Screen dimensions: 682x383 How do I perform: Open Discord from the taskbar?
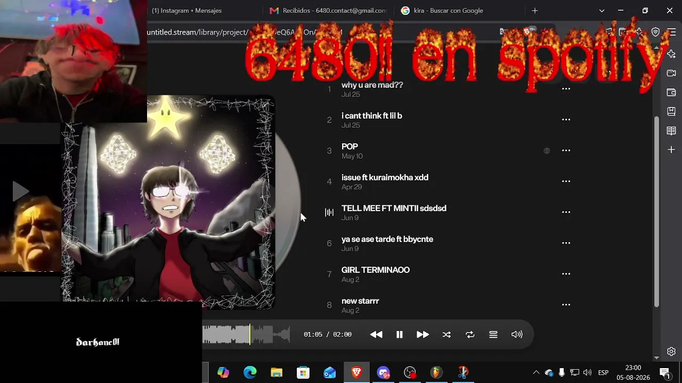click(x=383, y=372)
